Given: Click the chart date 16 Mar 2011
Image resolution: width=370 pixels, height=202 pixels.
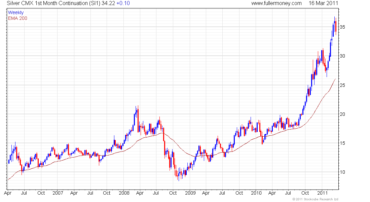Looking at the screenshot, I should pyautogui.click(x=323, y=3).
